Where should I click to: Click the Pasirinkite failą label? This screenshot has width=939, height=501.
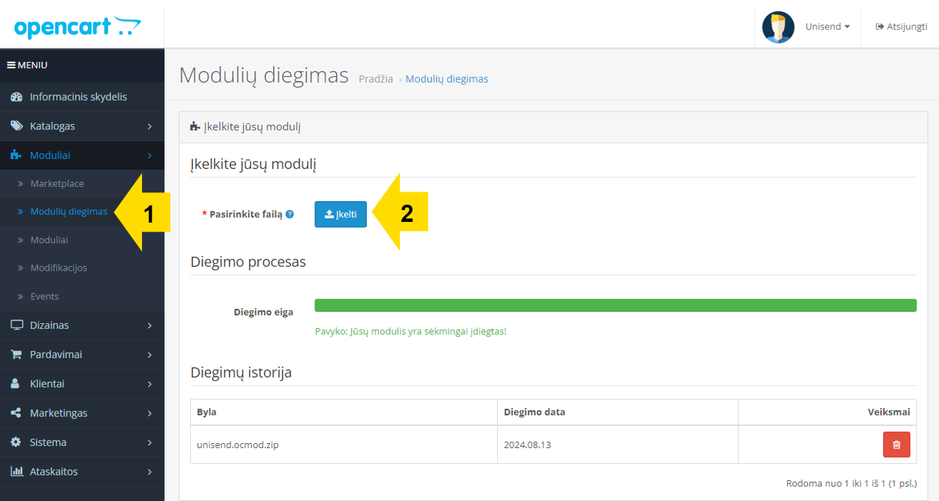(x=246, y=214)
